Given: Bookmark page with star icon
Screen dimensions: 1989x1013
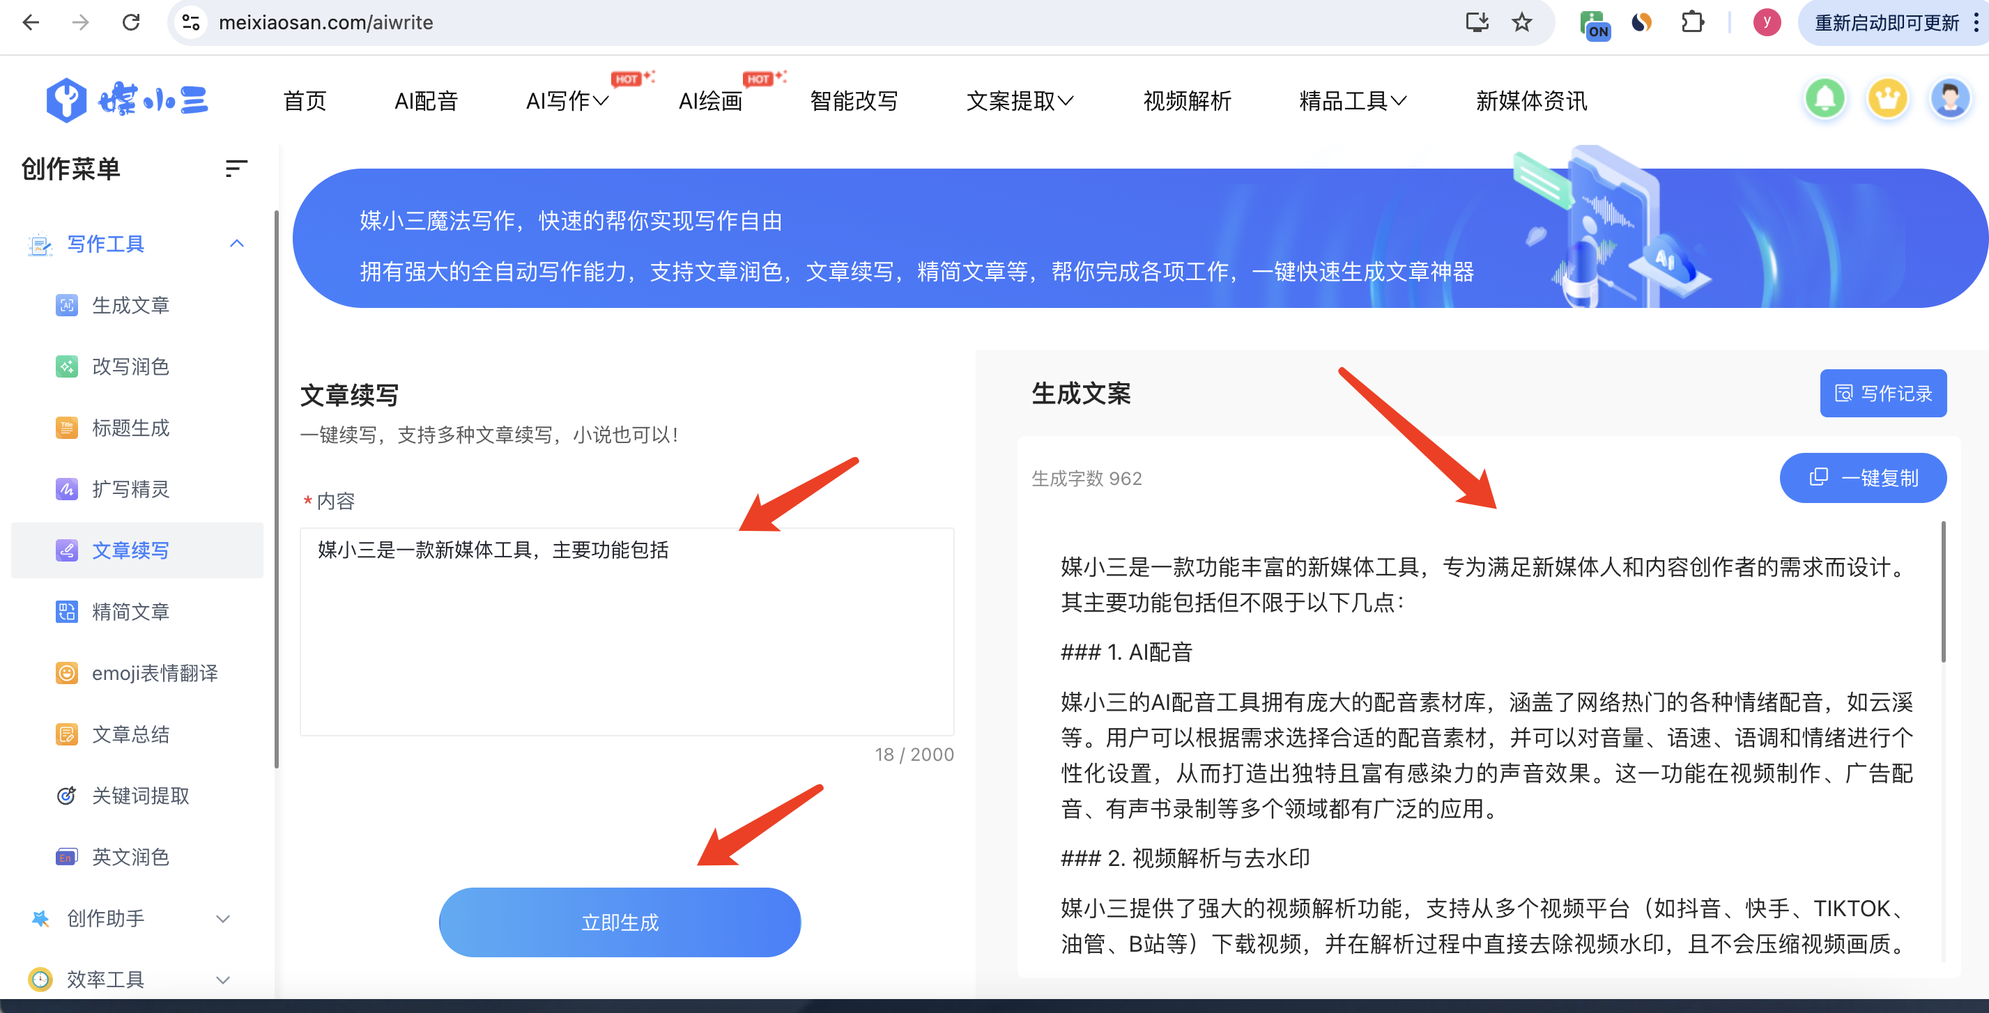Looking at the screenshot, I should point(1521,22).
